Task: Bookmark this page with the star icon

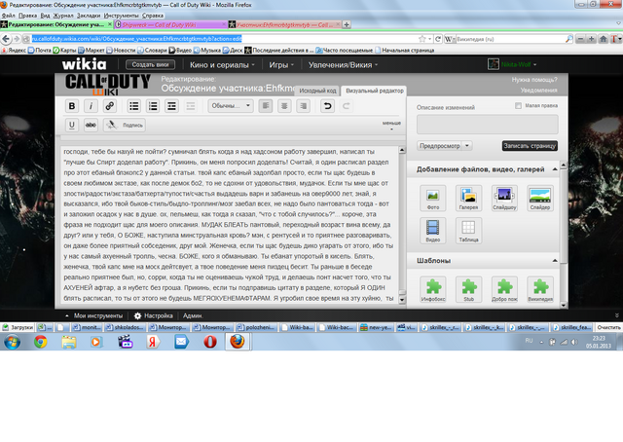Action: coord(421,39)
